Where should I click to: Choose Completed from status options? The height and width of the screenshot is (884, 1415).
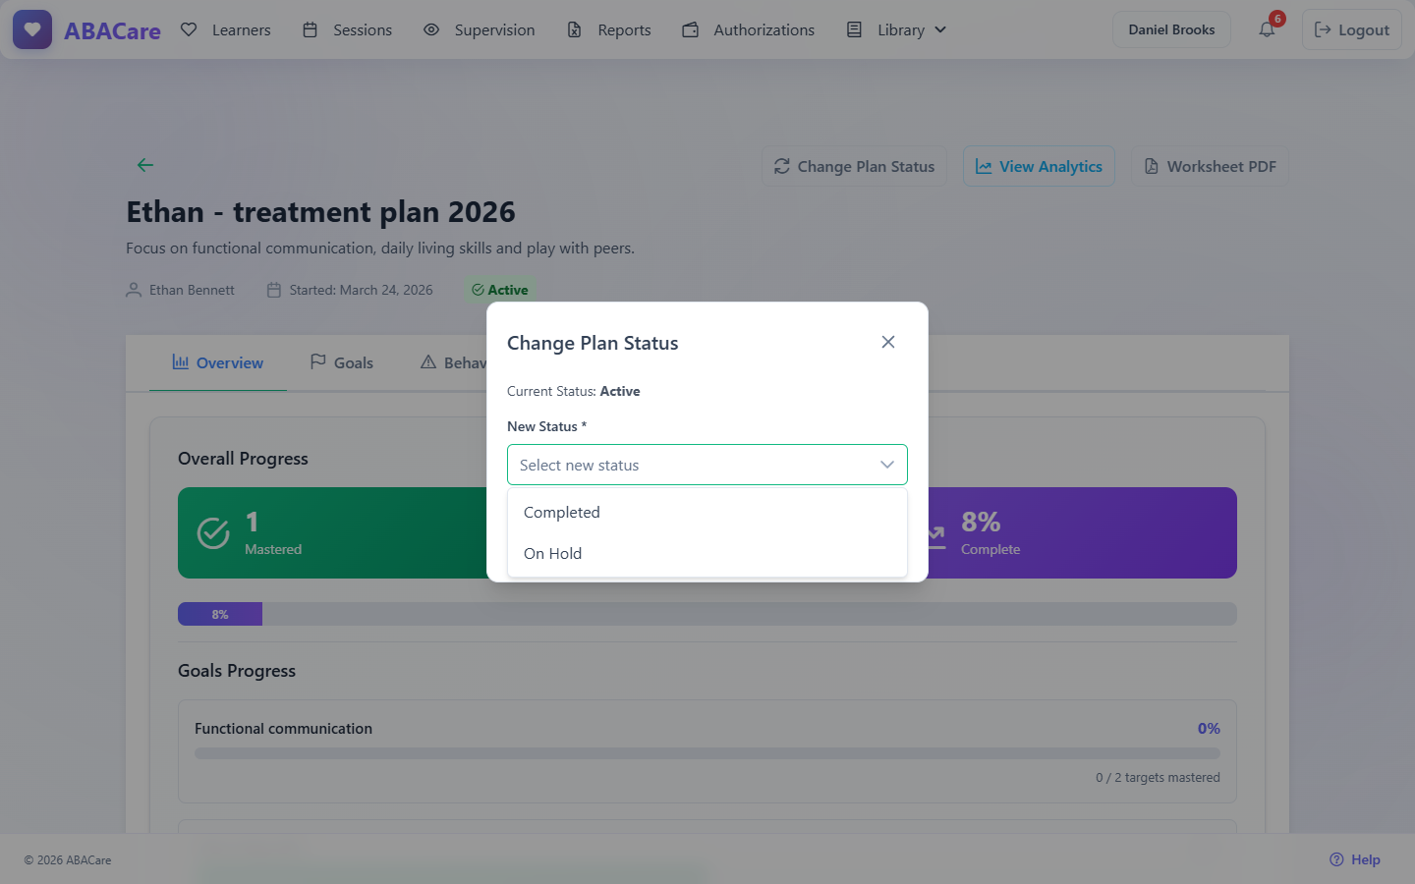707,513
